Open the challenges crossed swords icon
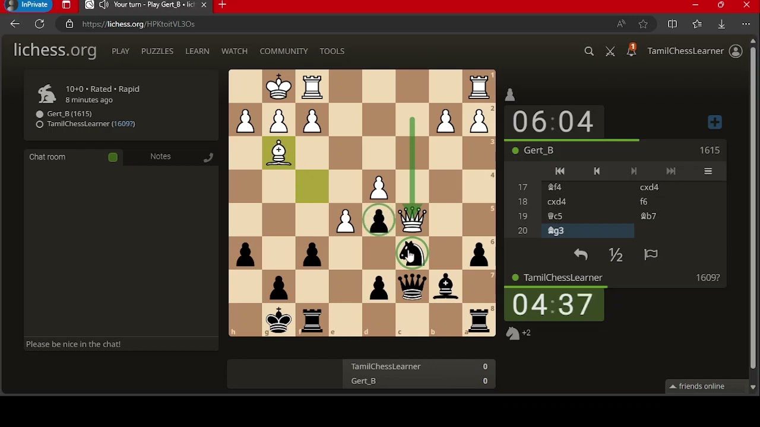760x427 pixels. (x=610, y=52)
